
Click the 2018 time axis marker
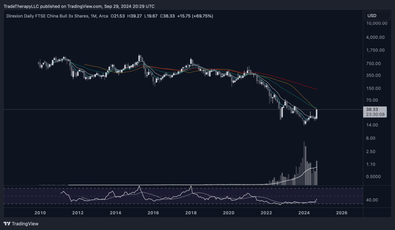pos(191,213)
